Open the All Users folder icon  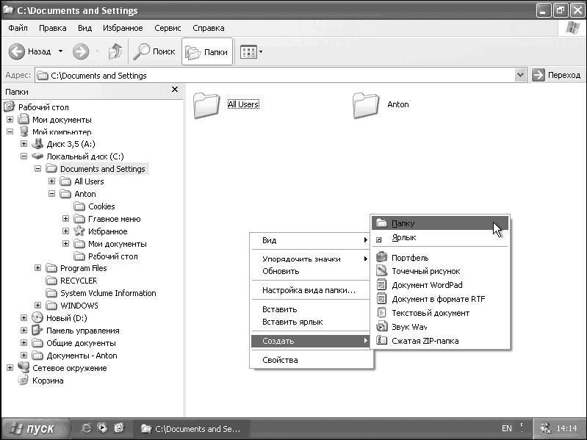point(206,105)
